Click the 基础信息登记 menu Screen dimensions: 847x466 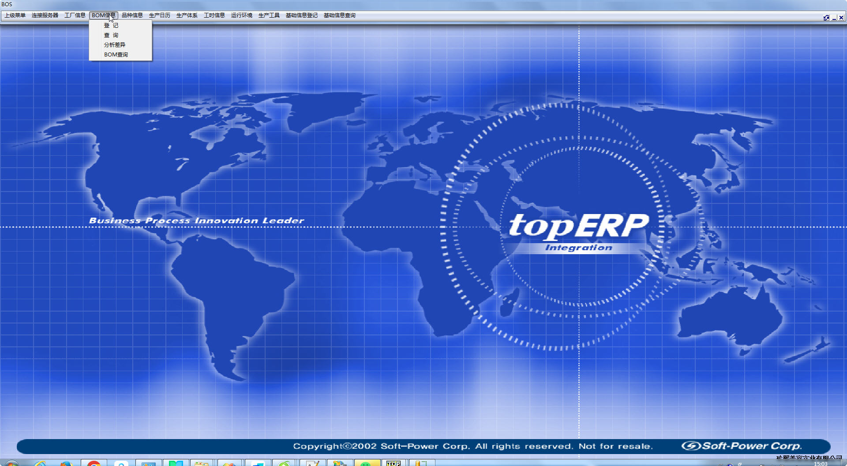pos(302,15)
